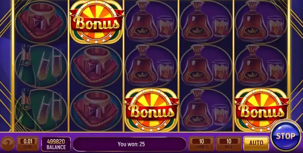Change the 0.01 FUN coin value
This screenshot has width=303, height=153.
point(28,144)
